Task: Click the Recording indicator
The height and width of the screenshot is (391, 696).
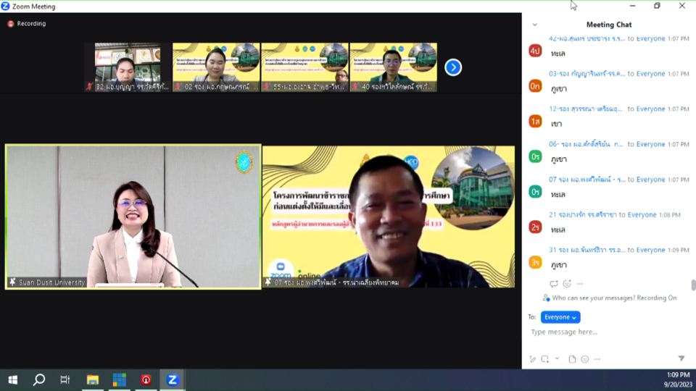Action: coord(27,23)
